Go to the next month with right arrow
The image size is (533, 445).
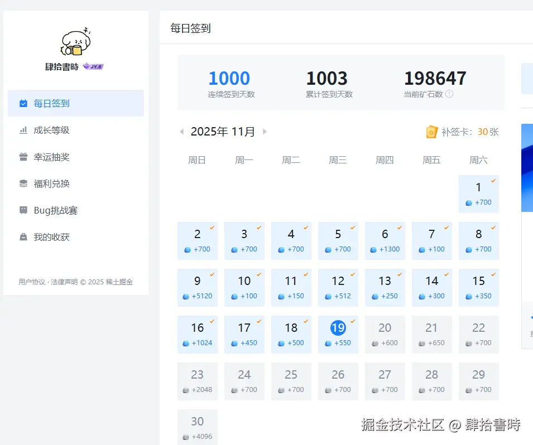pos(265,132)
